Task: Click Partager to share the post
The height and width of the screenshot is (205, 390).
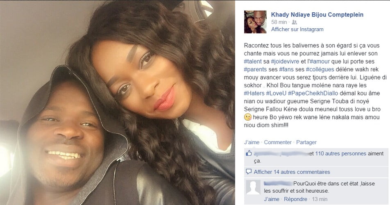Action: tap(306, 142)
